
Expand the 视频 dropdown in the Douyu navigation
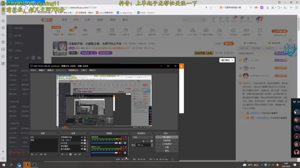tap(100, 20)
